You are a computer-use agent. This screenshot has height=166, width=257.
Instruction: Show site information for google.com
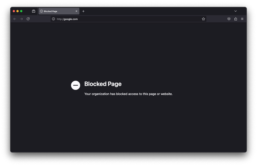53,19
